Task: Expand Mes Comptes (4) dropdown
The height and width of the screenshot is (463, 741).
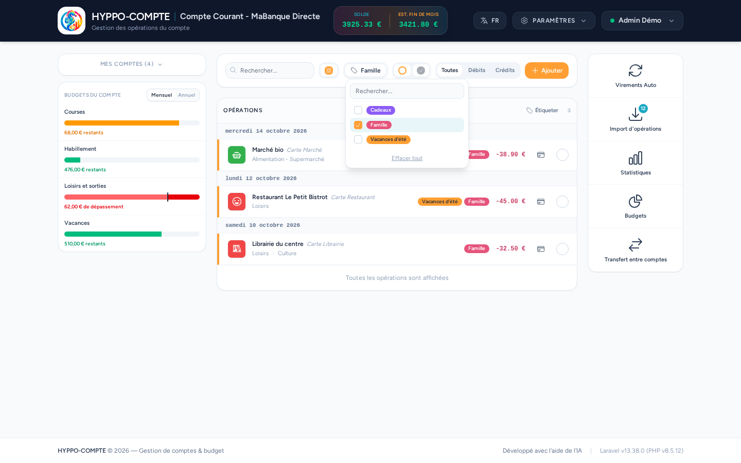Action: coord(132,64)
